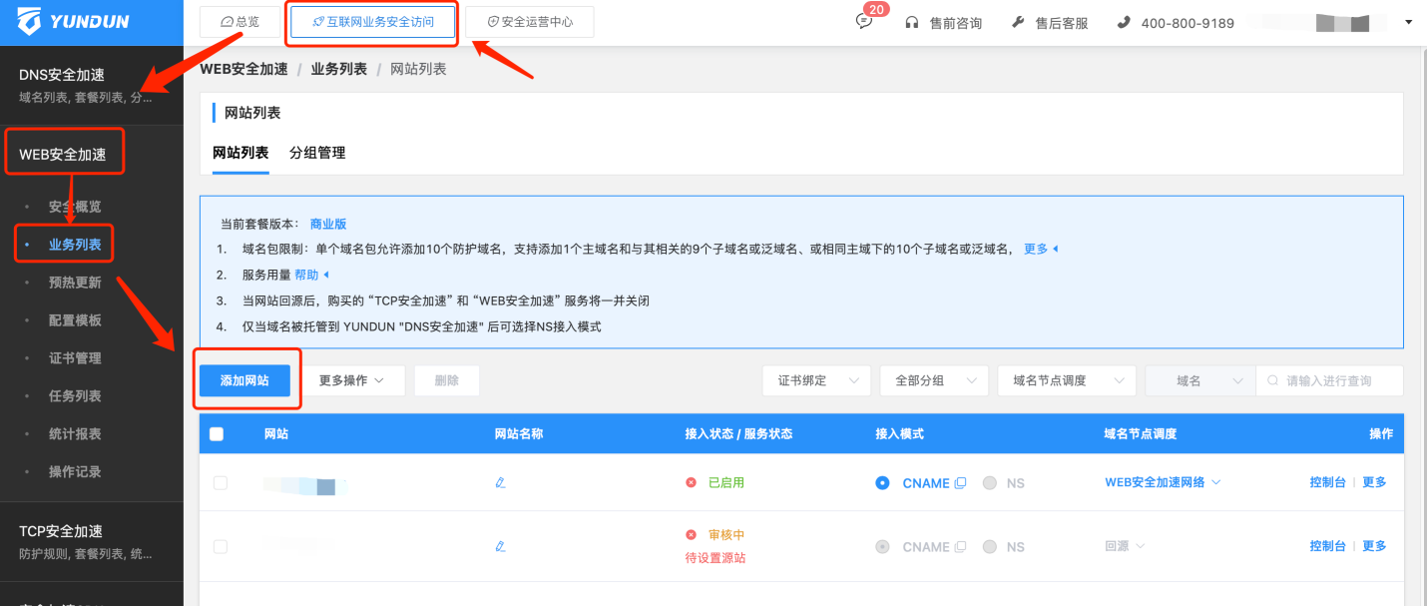Viewport: 1427px width, 606px height.
Task: Click 业务列表 in the breadcrumb
Action: 339,69
